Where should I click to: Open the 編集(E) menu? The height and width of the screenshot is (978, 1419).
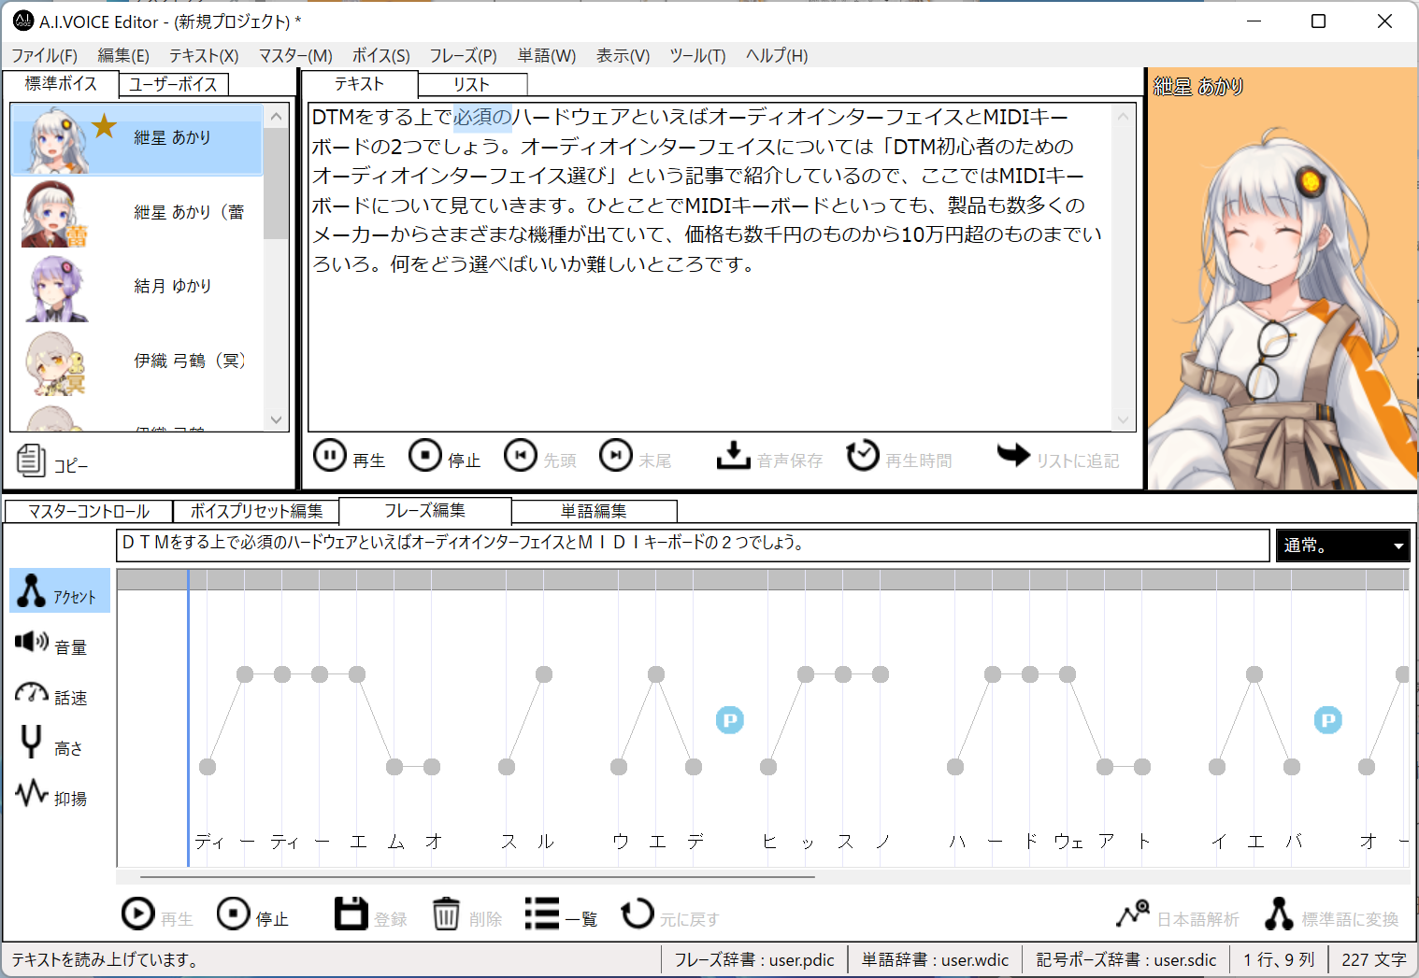coord(123,56)
